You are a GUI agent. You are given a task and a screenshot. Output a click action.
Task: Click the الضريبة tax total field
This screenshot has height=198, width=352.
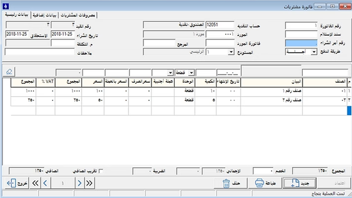[142, 171]
